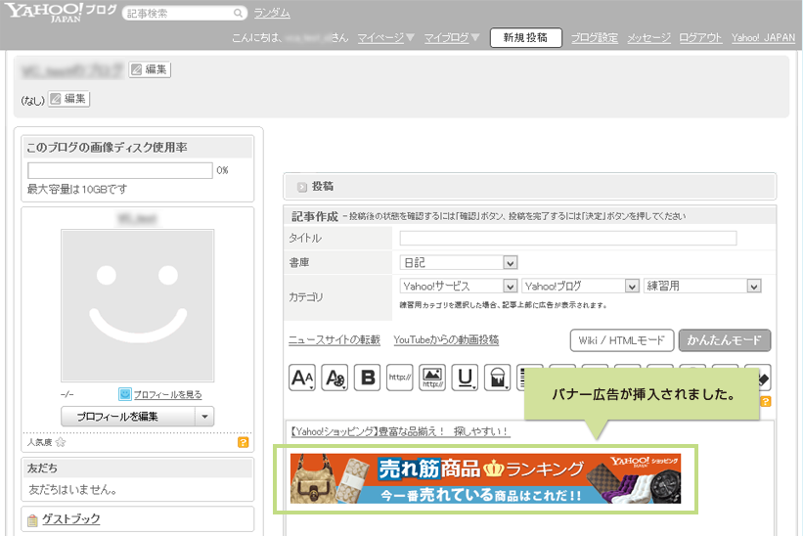Open the font color palette tool

[335, 378]
